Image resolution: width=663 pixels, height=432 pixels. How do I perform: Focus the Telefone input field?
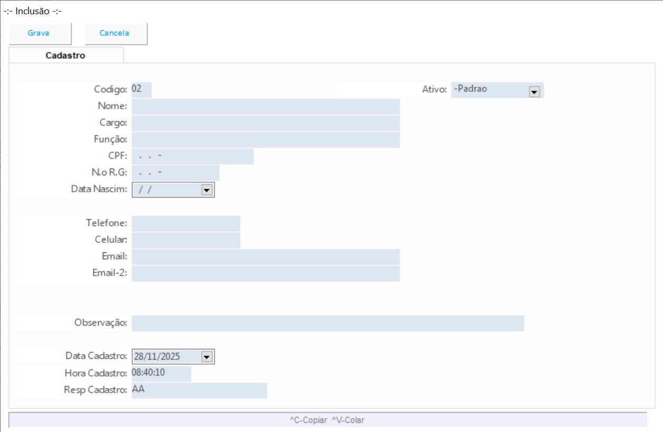186,223
